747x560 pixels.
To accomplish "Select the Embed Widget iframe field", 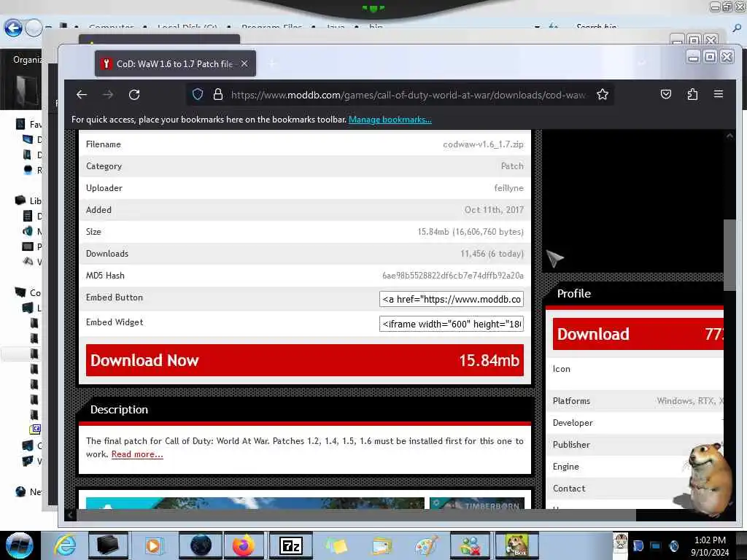I will (x=451, y=324).
